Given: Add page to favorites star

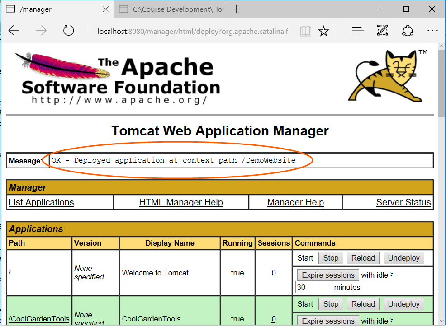Looking at the screenshot, I should [323, 31].
